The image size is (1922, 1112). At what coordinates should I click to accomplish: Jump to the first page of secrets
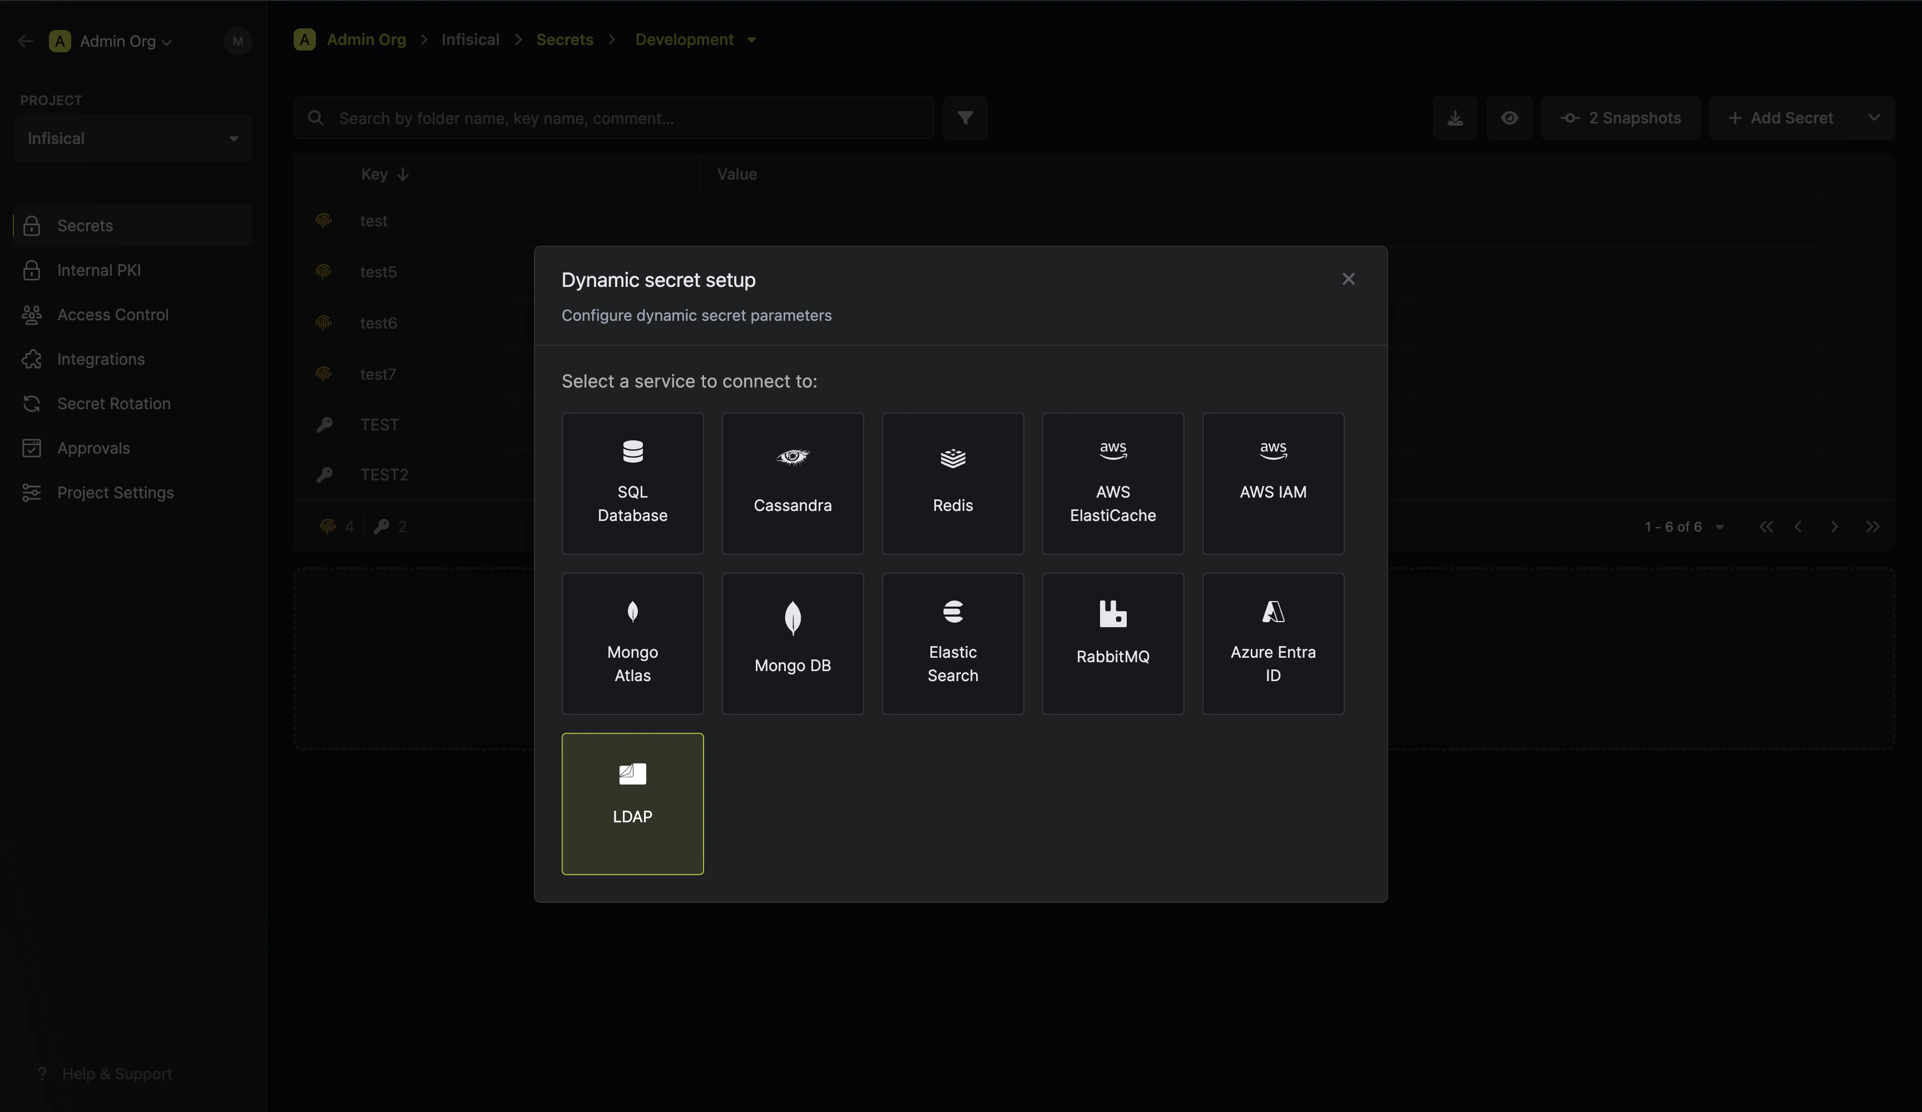[x=1766, y=527]
